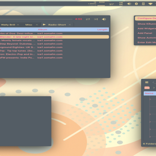Open the music player volume control
The width and height of the screenshot is (156, 156).
[104, 19]
